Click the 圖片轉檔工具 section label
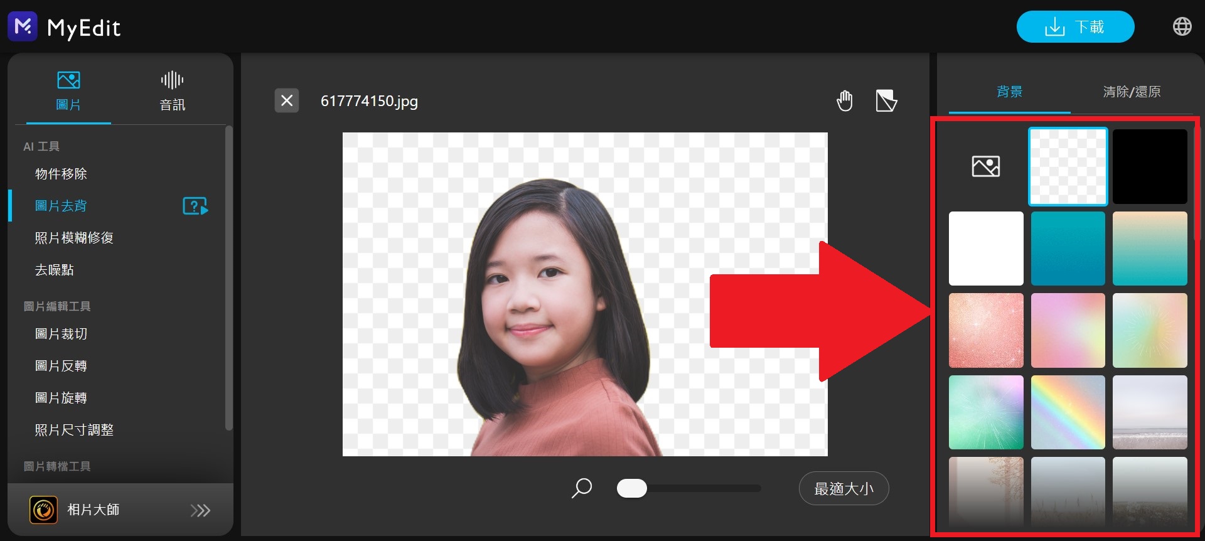This screenshot has height=541, width=1205. click(x=57, y=466)
